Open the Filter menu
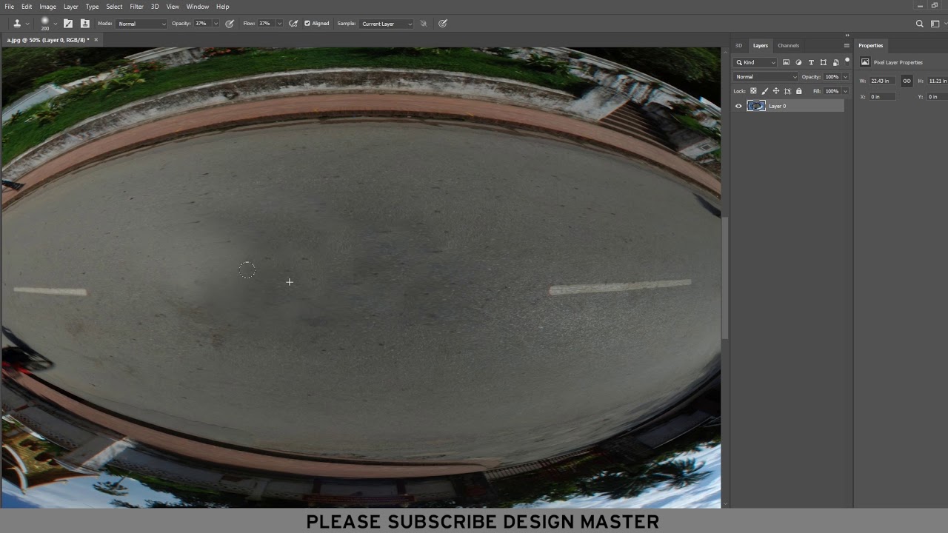Viewport: 948px width, 533px height. click(137, 7)
